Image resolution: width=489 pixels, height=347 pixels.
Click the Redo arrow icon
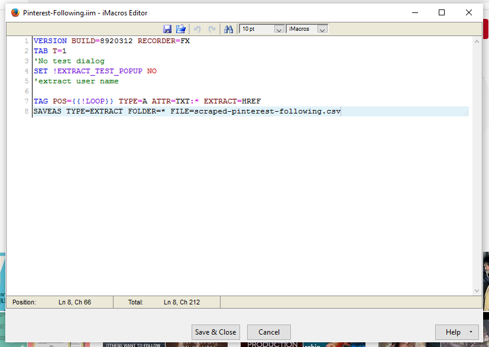(x=212, y=29)
